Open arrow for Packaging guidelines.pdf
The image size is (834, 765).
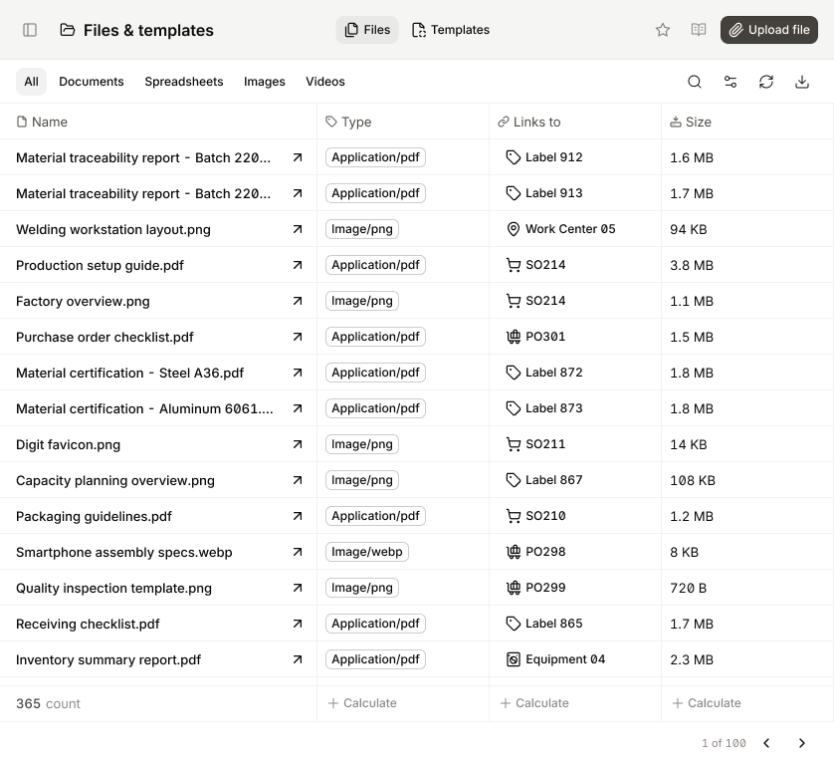click(x=298, y=516)
